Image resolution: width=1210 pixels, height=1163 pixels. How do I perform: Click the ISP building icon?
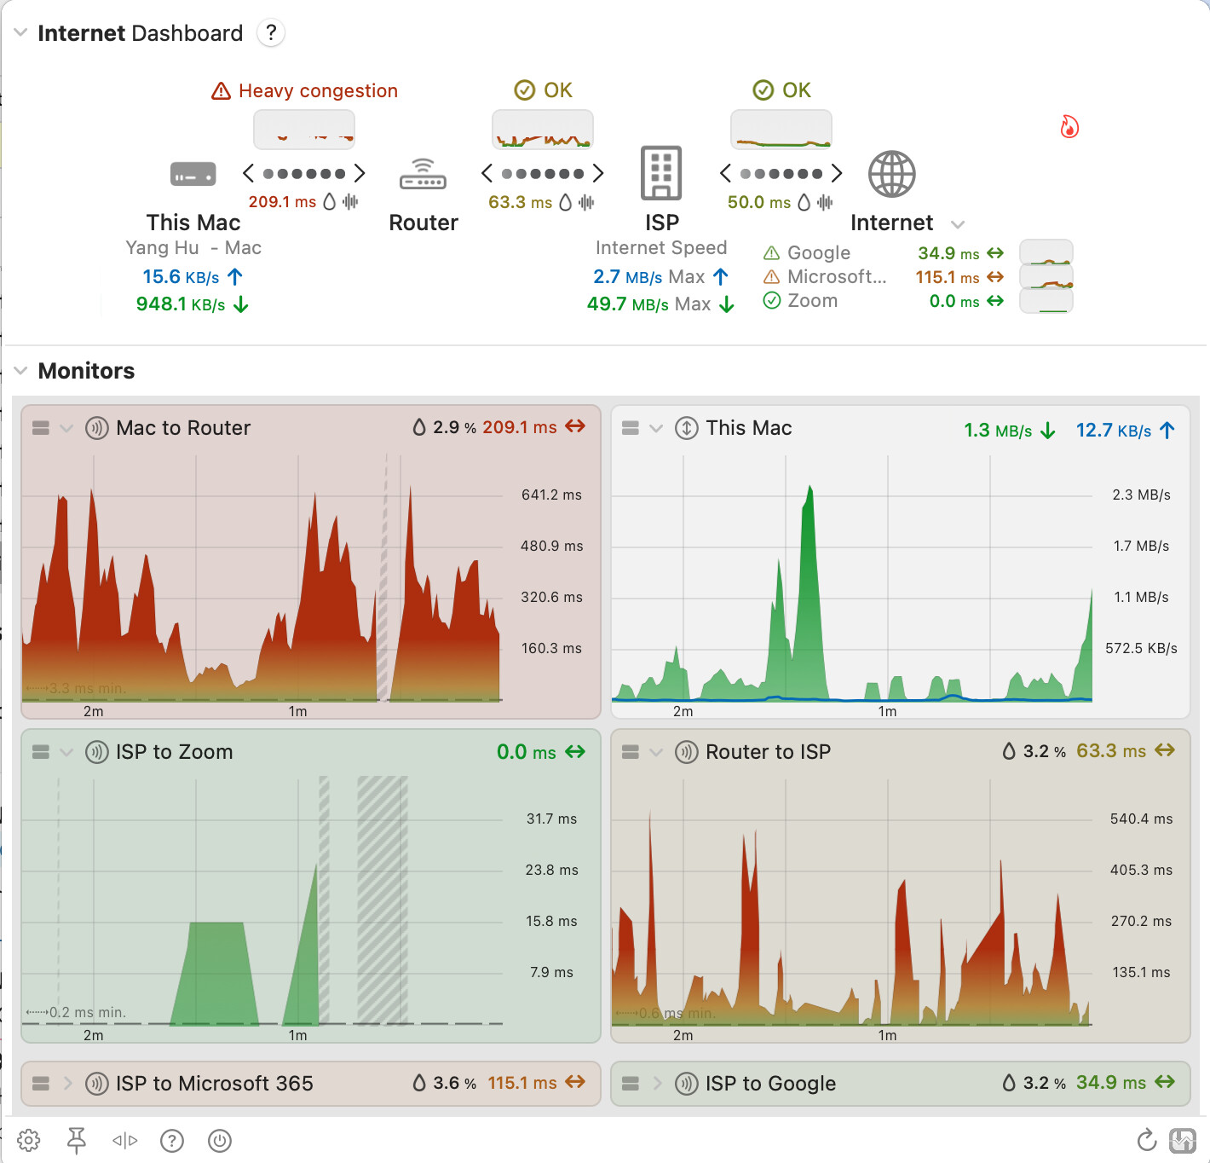[x=661, y=173]
